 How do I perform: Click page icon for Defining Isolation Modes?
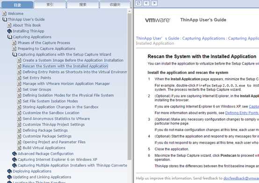click(19, 95)
